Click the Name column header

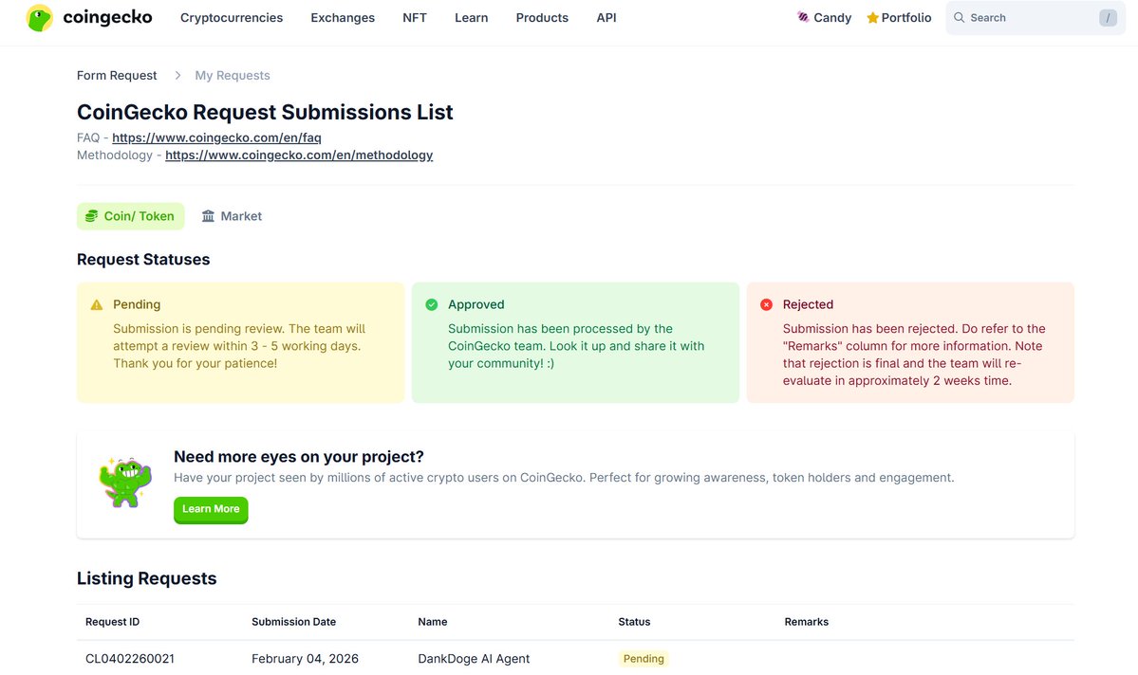pos(433,622)
